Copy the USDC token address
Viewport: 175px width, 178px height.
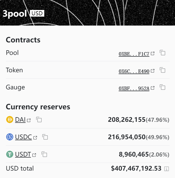[45, 137]
